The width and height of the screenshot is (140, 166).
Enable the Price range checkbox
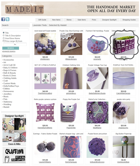(4, 41)
